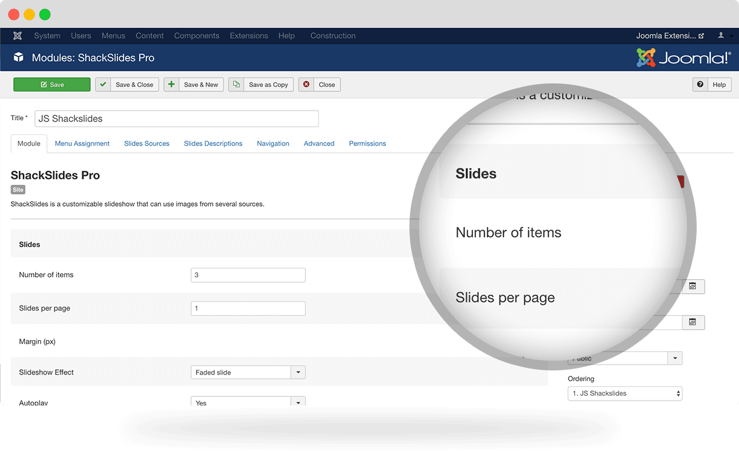Open the Components menu

(x=197, y=36)
